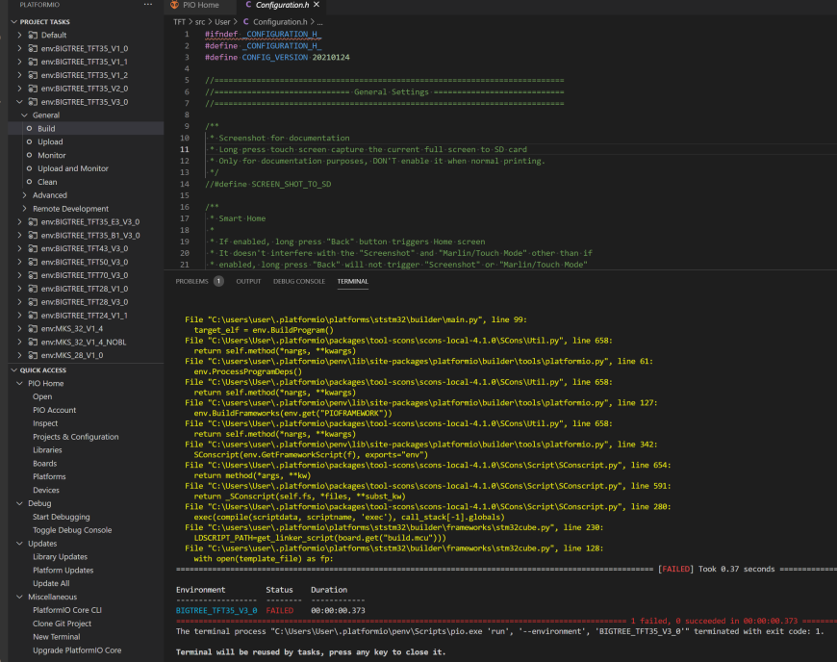Click the Clean task circle icon
Viewport: 837px width, 662px height.
[30, 182]
